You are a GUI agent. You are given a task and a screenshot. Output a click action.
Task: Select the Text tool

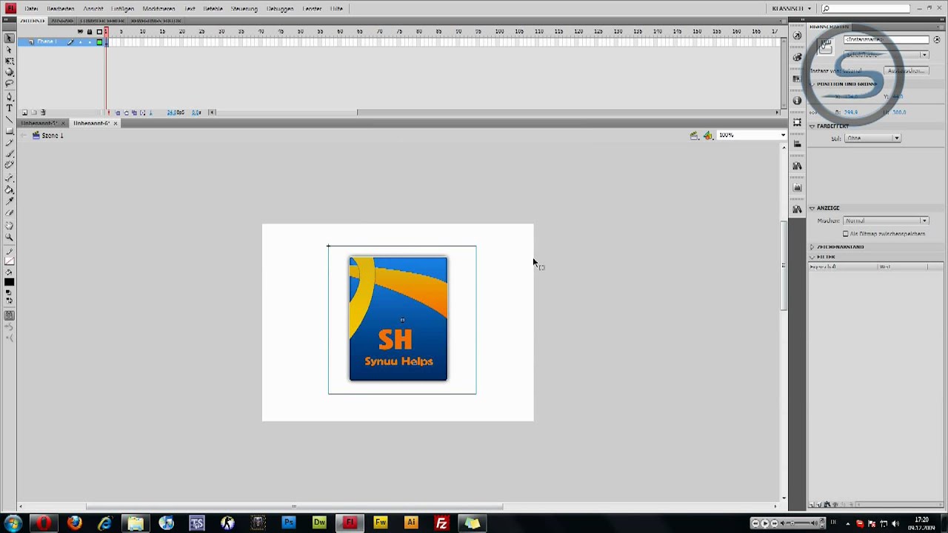[10, 108]
